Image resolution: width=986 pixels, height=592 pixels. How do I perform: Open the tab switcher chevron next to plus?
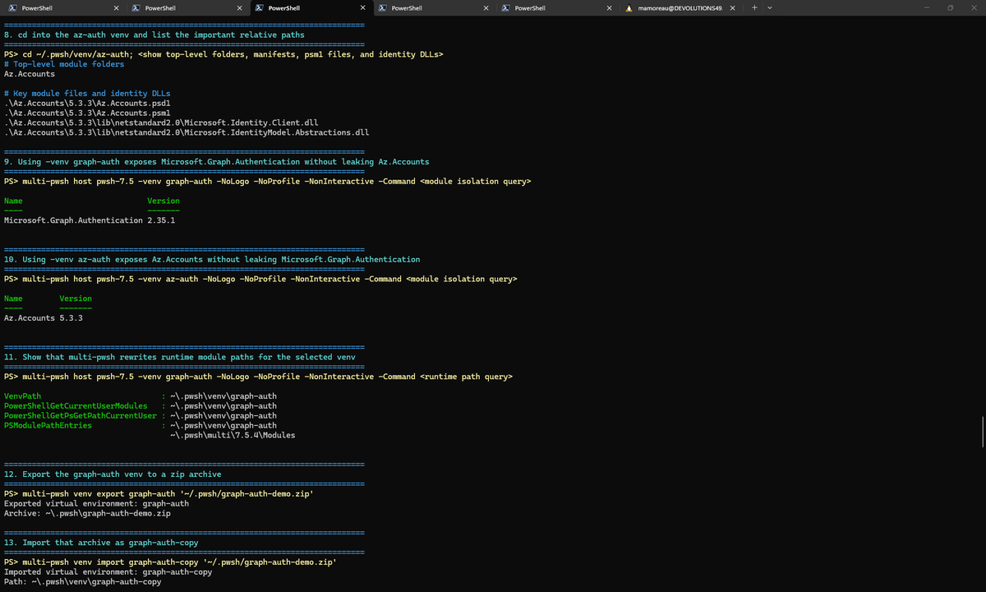point(769,7)
